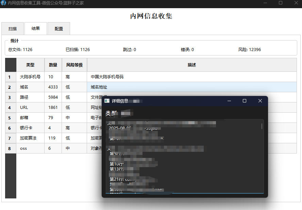Click the 中 risk cell in oss row

74,148
